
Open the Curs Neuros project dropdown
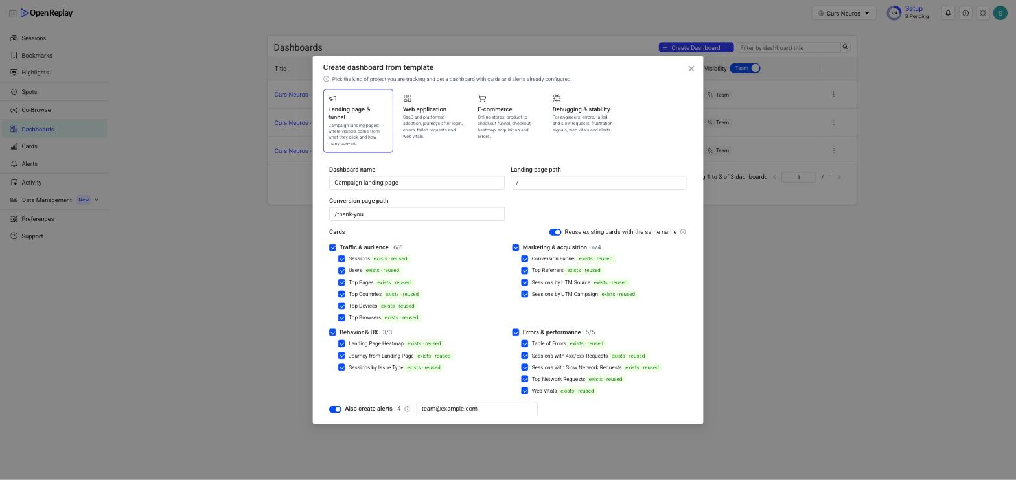[x=844, y=13]
